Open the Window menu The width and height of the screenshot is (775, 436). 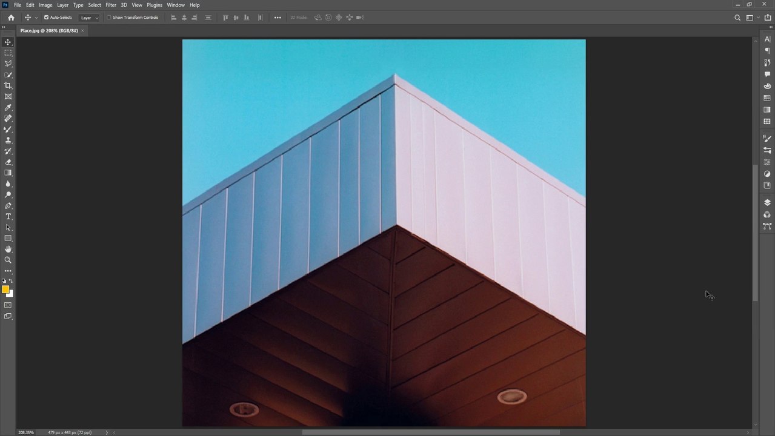tap(176, 5)
